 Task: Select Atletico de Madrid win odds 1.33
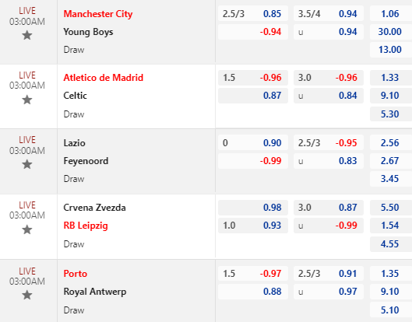pyautogui.click(x=391, y=78)
